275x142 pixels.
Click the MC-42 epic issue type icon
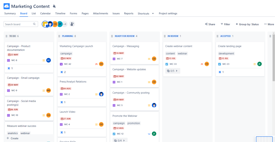coord(61,64)
